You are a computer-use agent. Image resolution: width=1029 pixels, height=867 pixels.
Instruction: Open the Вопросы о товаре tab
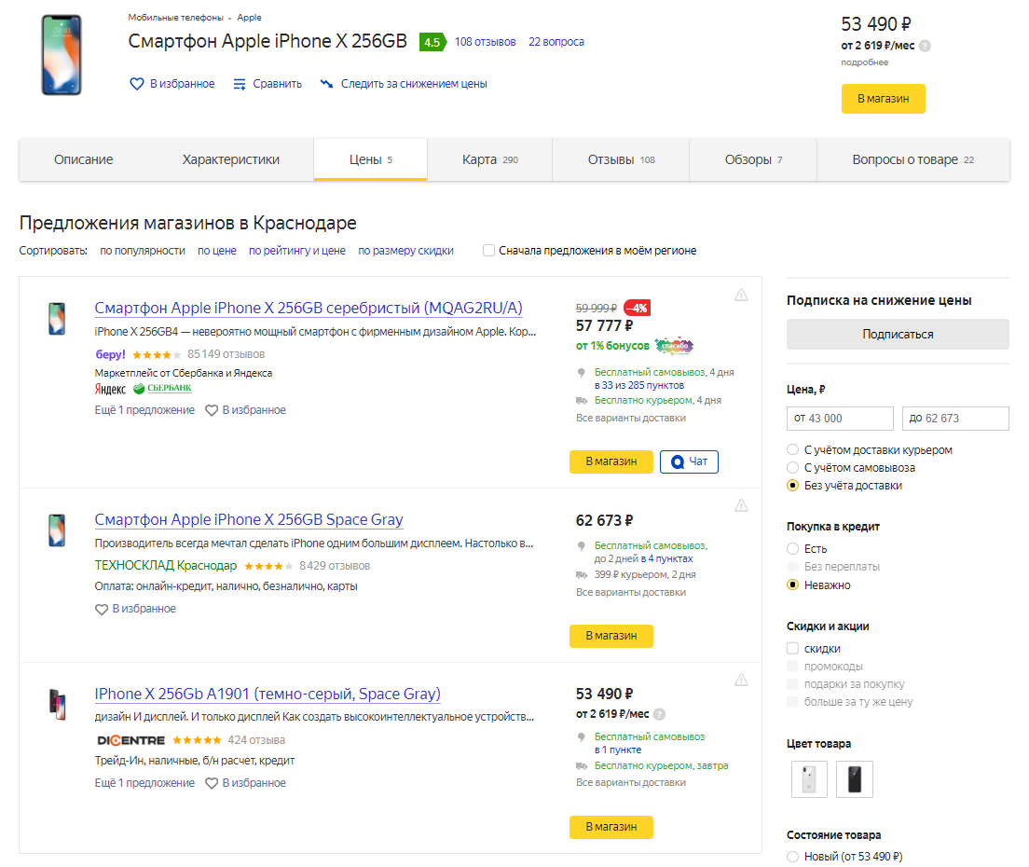pos(912,159)
